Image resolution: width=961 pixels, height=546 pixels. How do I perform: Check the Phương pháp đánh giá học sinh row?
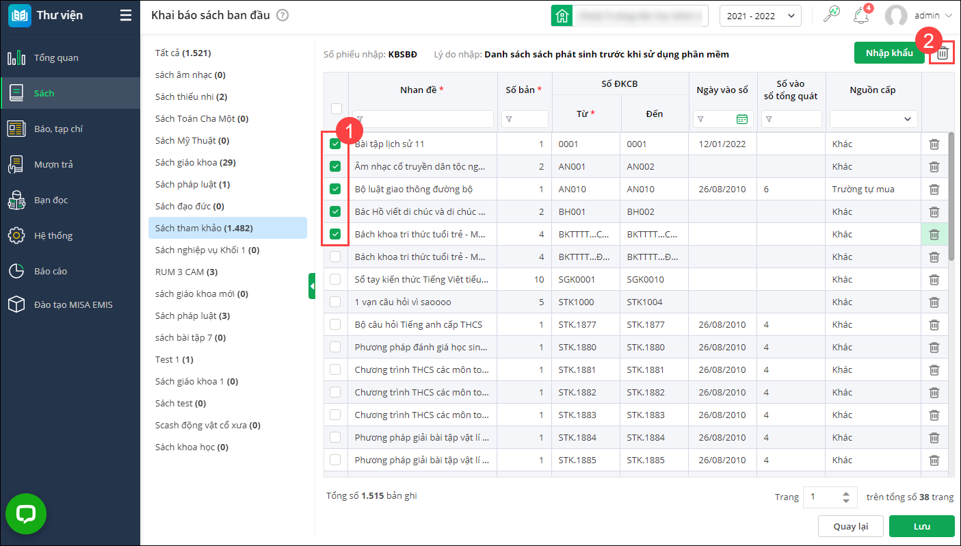[x=335, y=347]
